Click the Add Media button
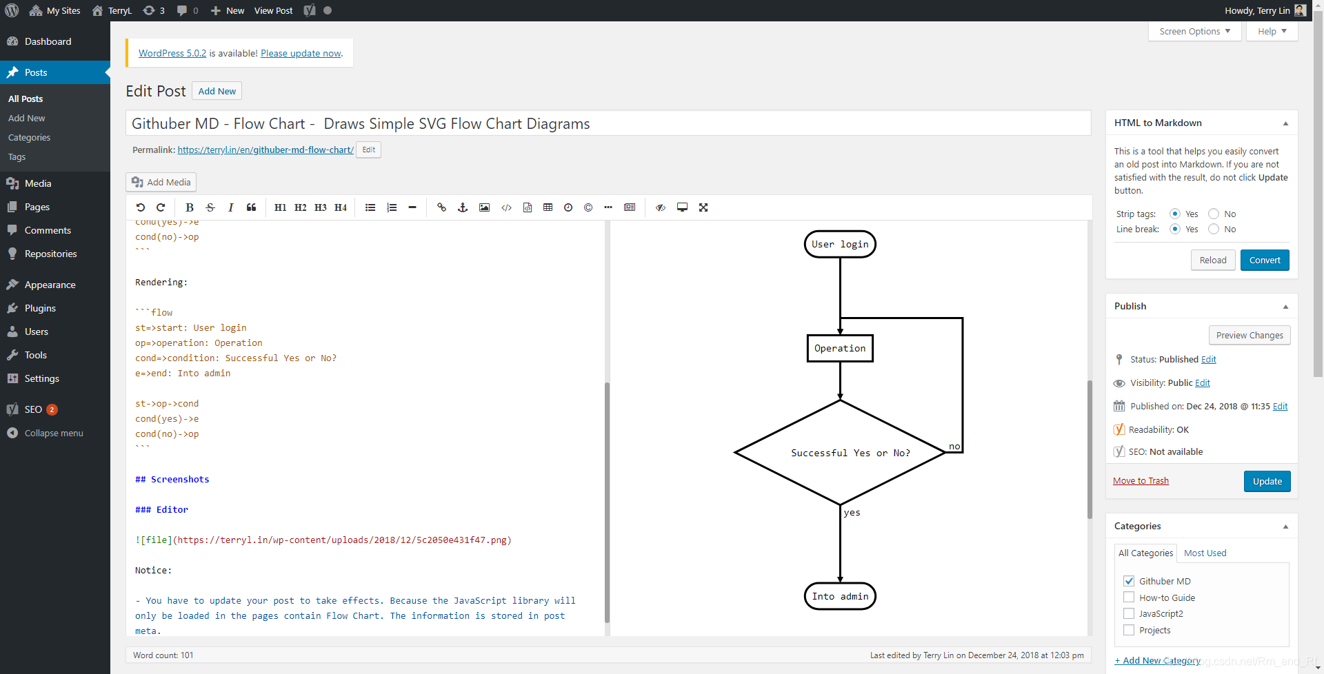The height and width of the screenshot is (674, 1324). coord(161,182)
